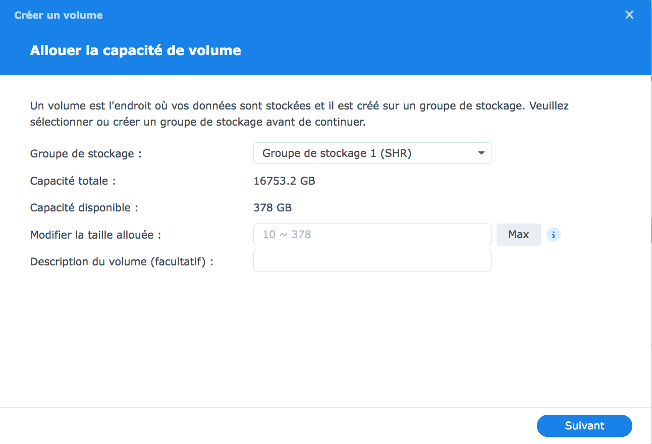
Task: Click the "Modifier la taille allouée :" label
Action: 96,235
